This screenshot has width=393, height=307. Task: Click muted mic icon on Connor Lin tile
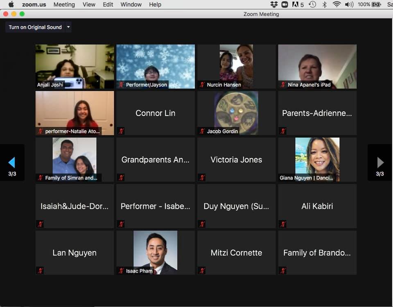pyautogui.click(x=121, y=131)
